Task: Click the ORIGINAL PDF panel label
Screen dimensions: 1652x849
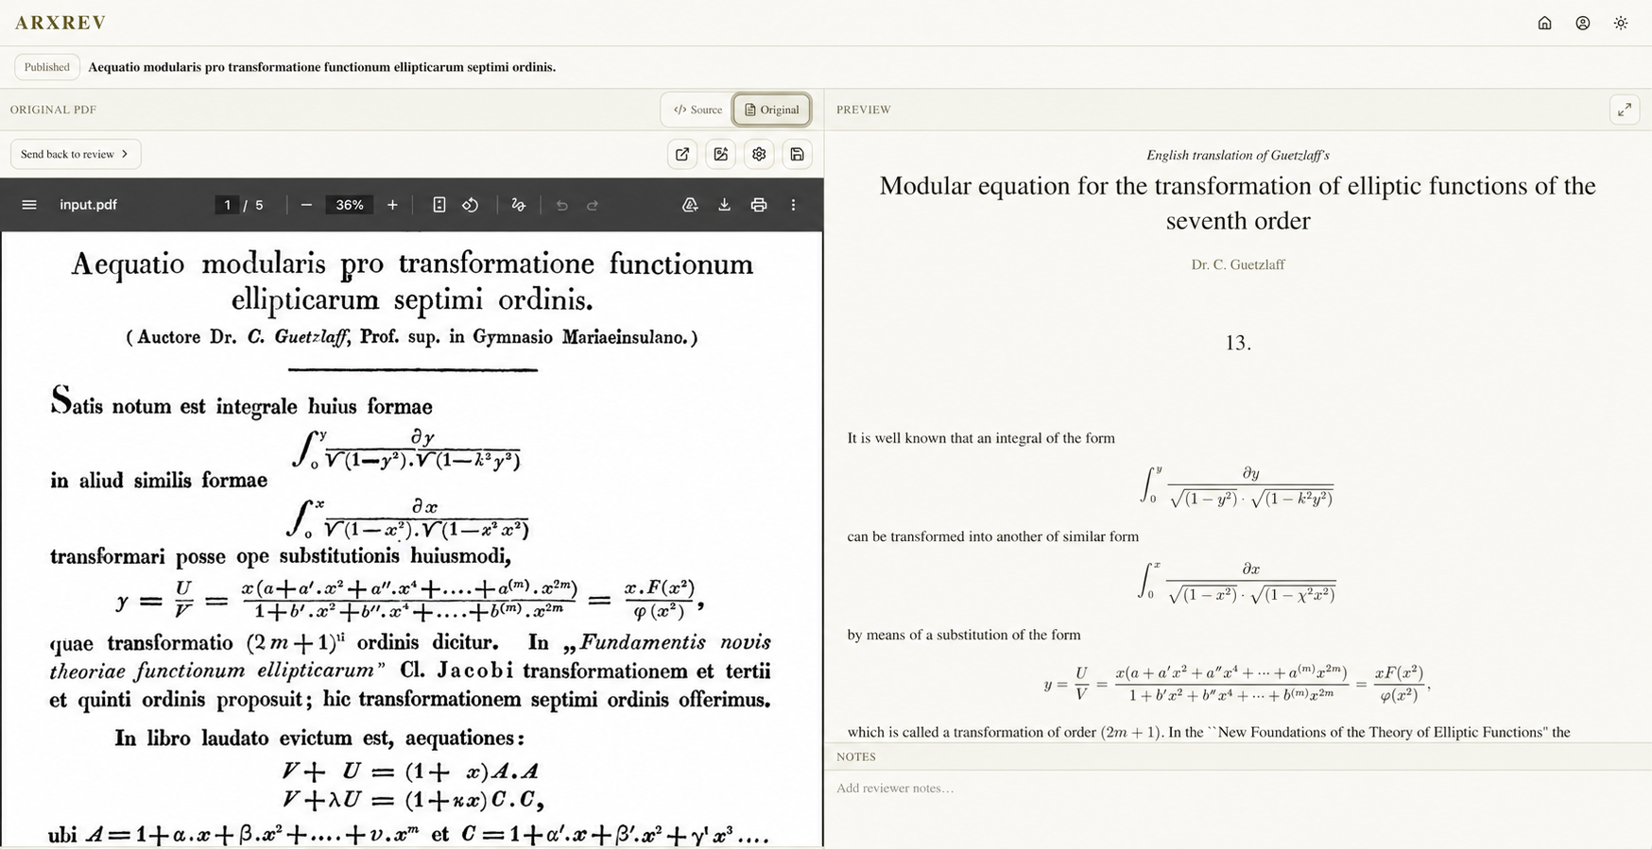Action: point(53,110)
